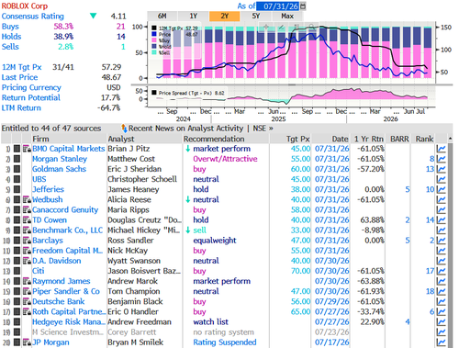
Task: Toggle the black checkbox for Morgan Stanley
Action: [x=17, y=159]
